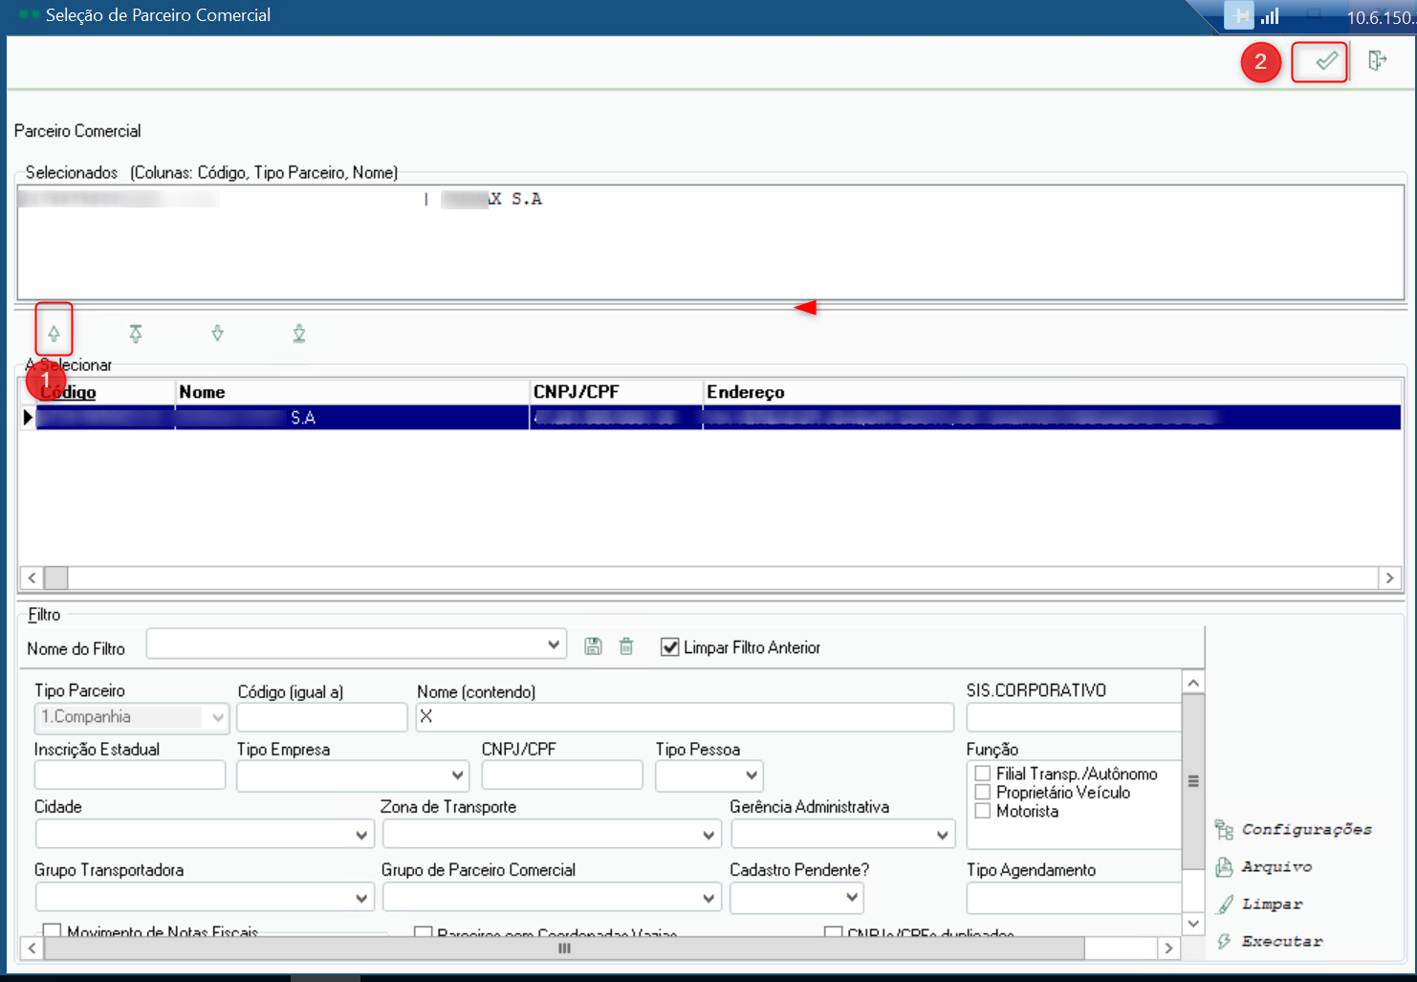
Task: Sort by the Código column header
Action: point(69,392)
